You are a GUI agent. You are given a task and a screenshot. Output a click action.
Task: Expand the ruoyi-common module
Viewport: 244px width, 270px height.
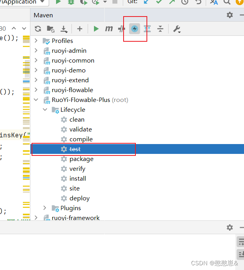tap(36, 60)
